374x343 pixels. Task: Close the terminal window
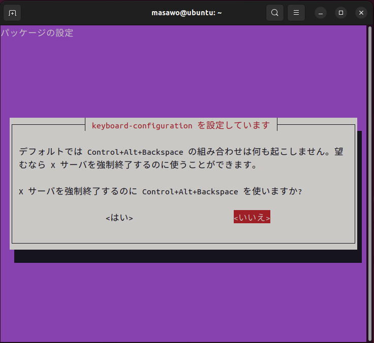pos(361,13)
